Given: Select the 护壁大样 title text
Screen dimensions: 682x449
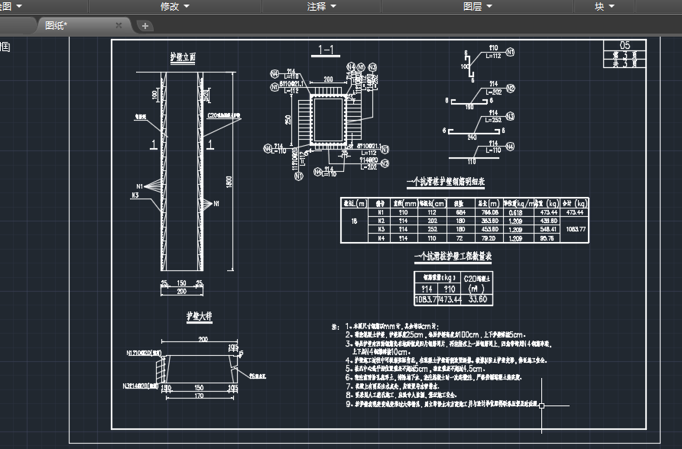Looking at the screenshot, I should tap(200, 316).
